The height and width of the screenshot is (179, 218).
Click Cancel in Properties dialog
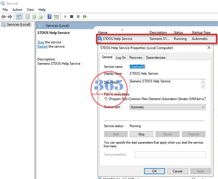click(x=178, y=171)
